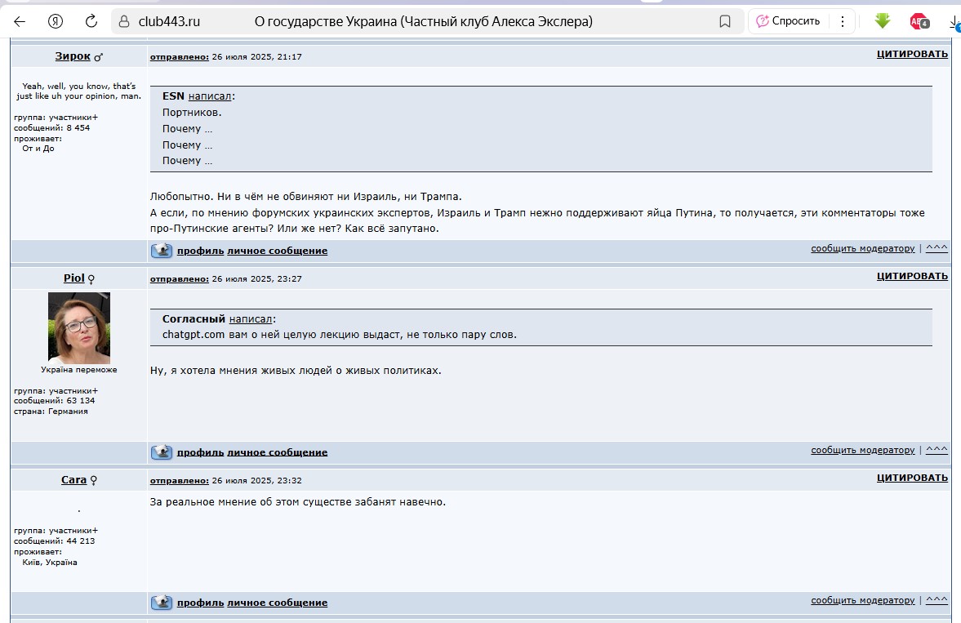Click the "написал" link in ESN quote
The image size is (961, 623).
[210, 96]
